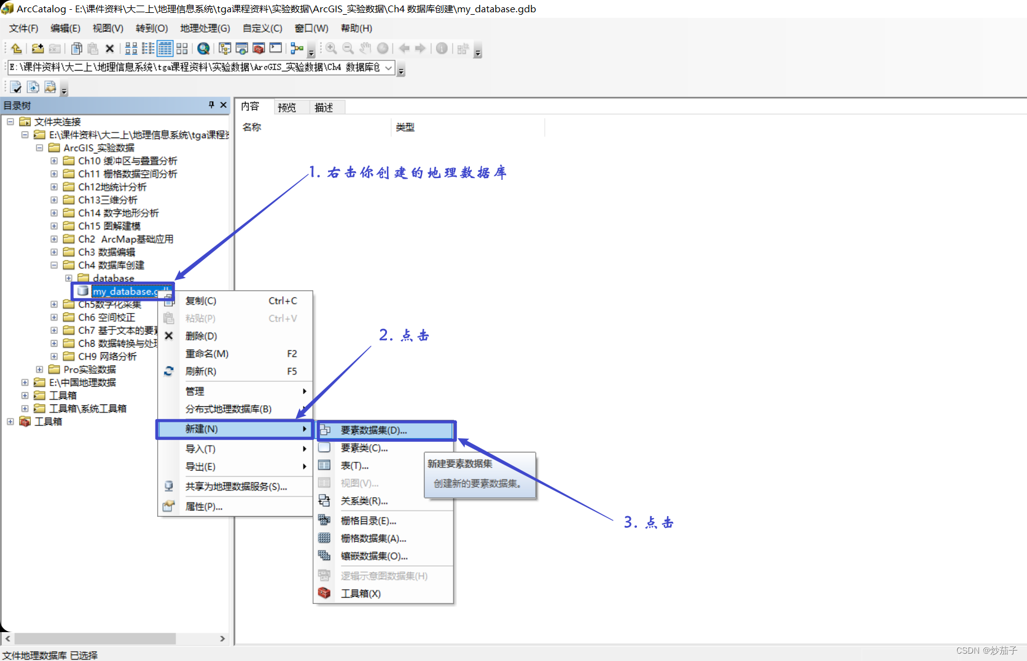Choose 重命名(M) from the context menu
Image resolution: width=1027 pixels, height=661 pixels.
click(236, 354)
